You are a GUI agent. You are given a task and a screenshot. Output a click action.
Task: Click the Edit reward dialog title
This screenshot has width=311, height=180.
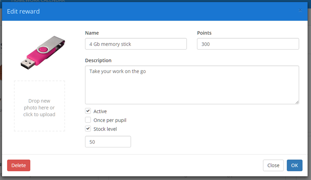(x=23, y=11)
